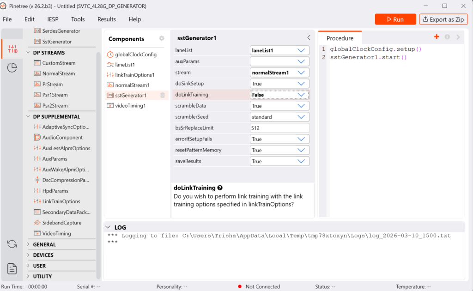Click the doLinkTraining help question mark icon

[x=220, y=188]
